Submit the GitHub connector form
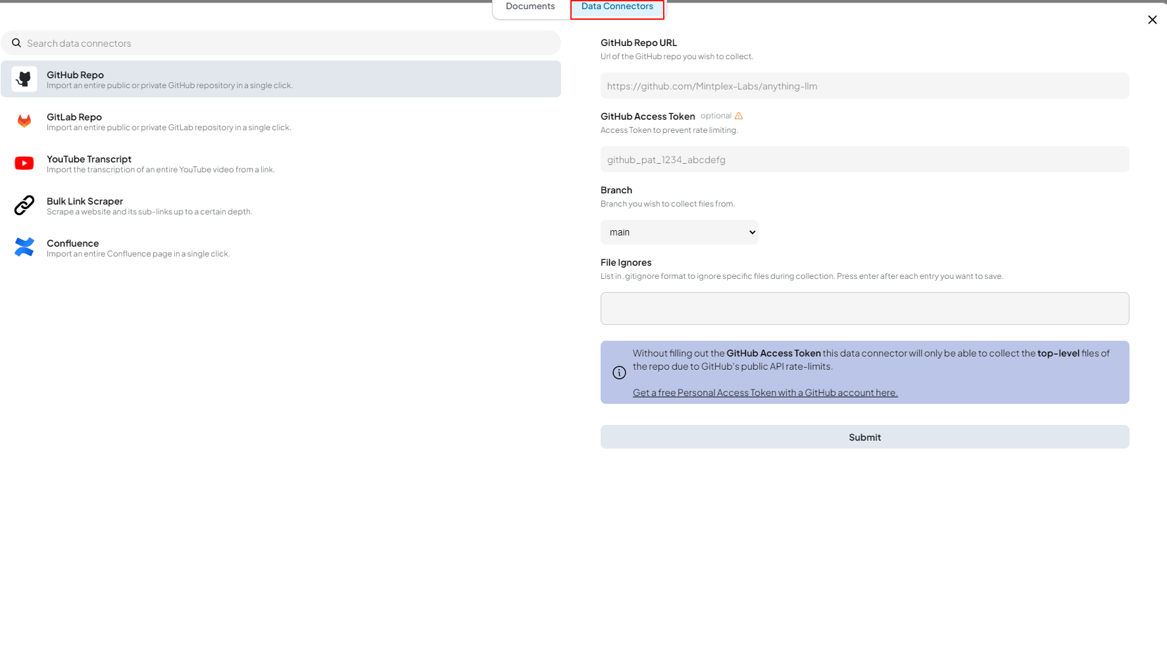This screenshot has height=665, width=1167. coord(864,437)
